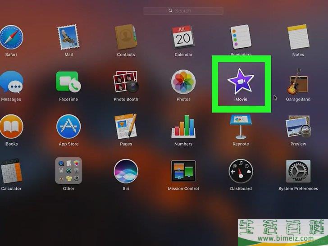This screenshot has width=328, height=246.
Task: Launch the Siri waveform icon
Action: pos(126,171)
